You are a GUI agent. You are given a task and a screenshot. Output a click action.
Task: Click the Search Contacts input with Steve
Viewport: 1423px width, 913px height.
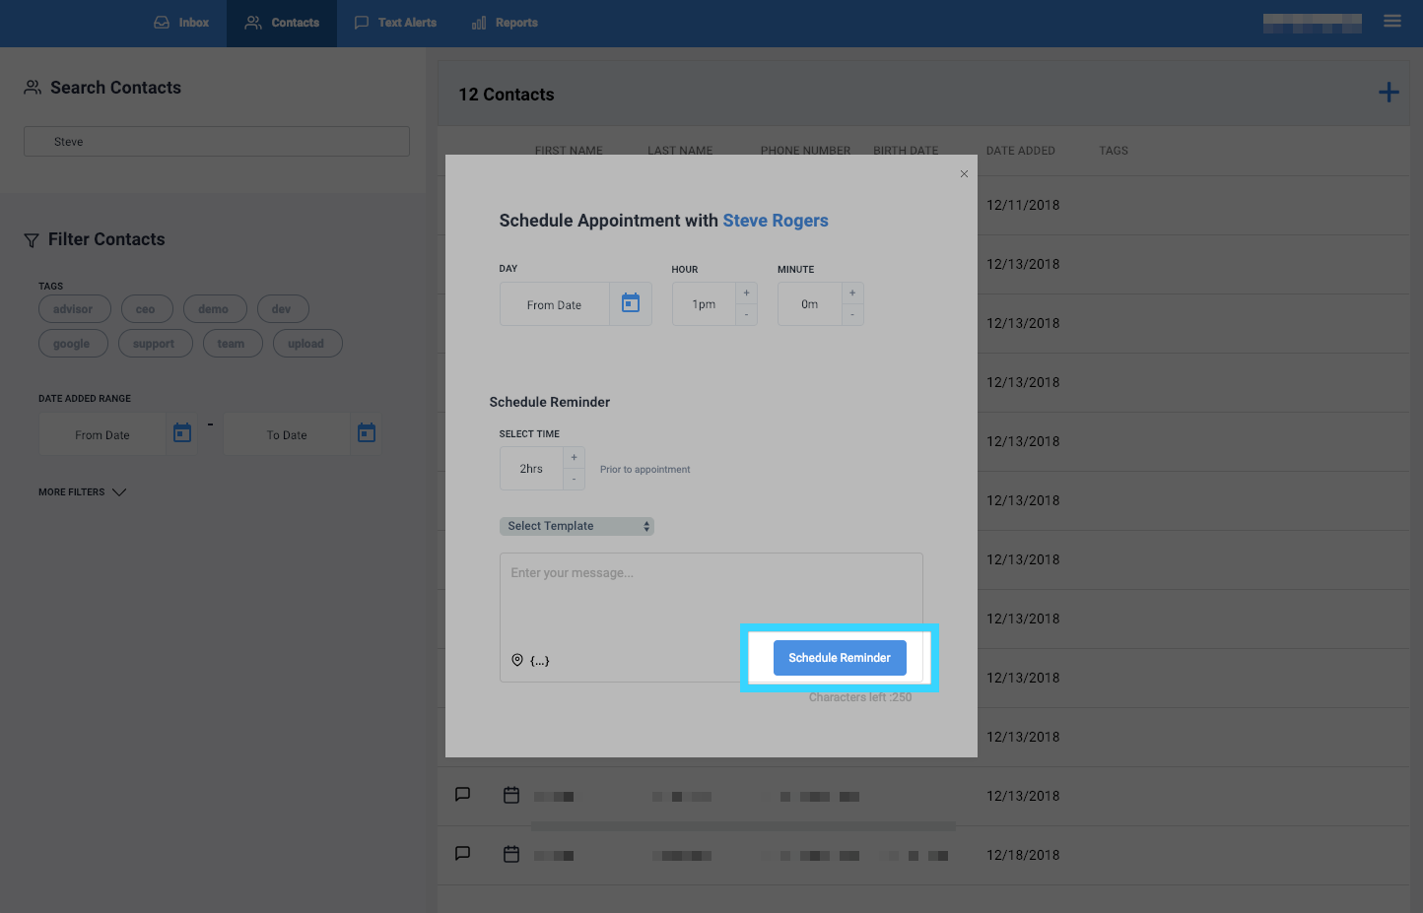(x=217, y=141)
